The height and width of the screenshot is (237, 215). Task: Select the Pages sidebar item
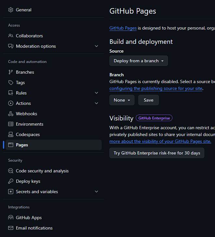pos(54,145)
